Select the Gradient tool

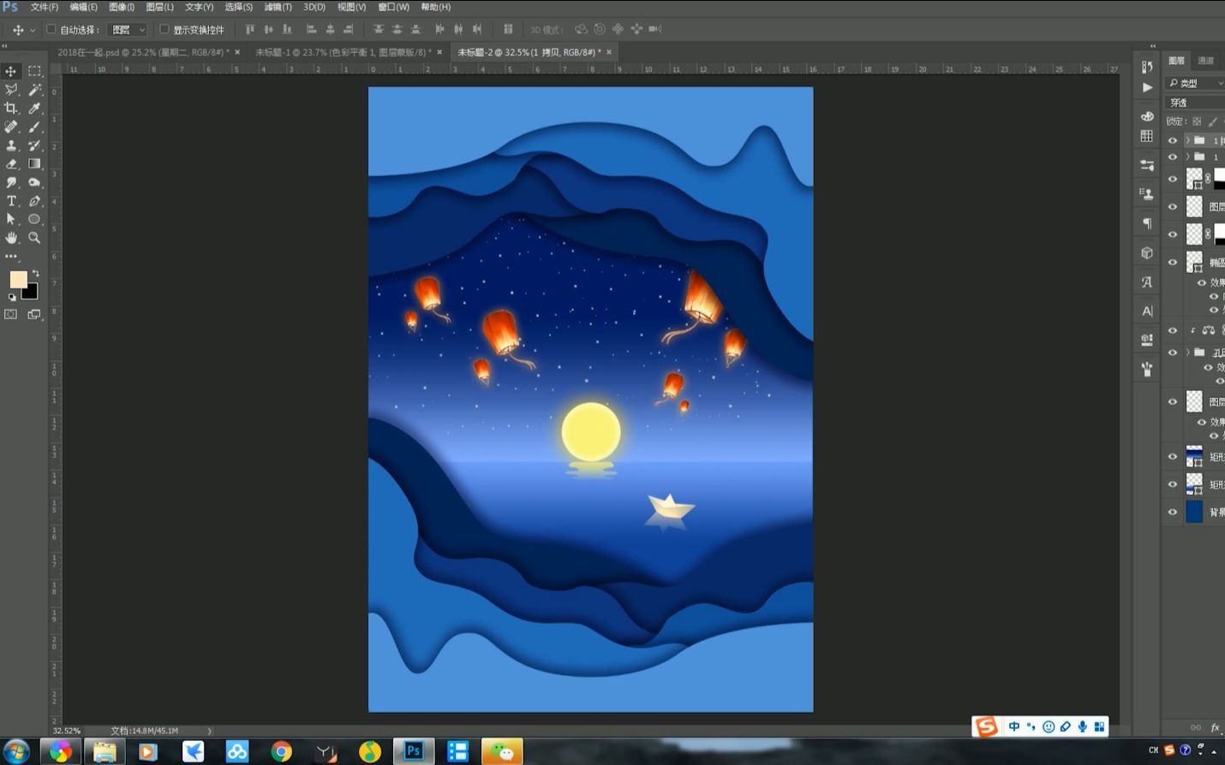click(34, 163)
